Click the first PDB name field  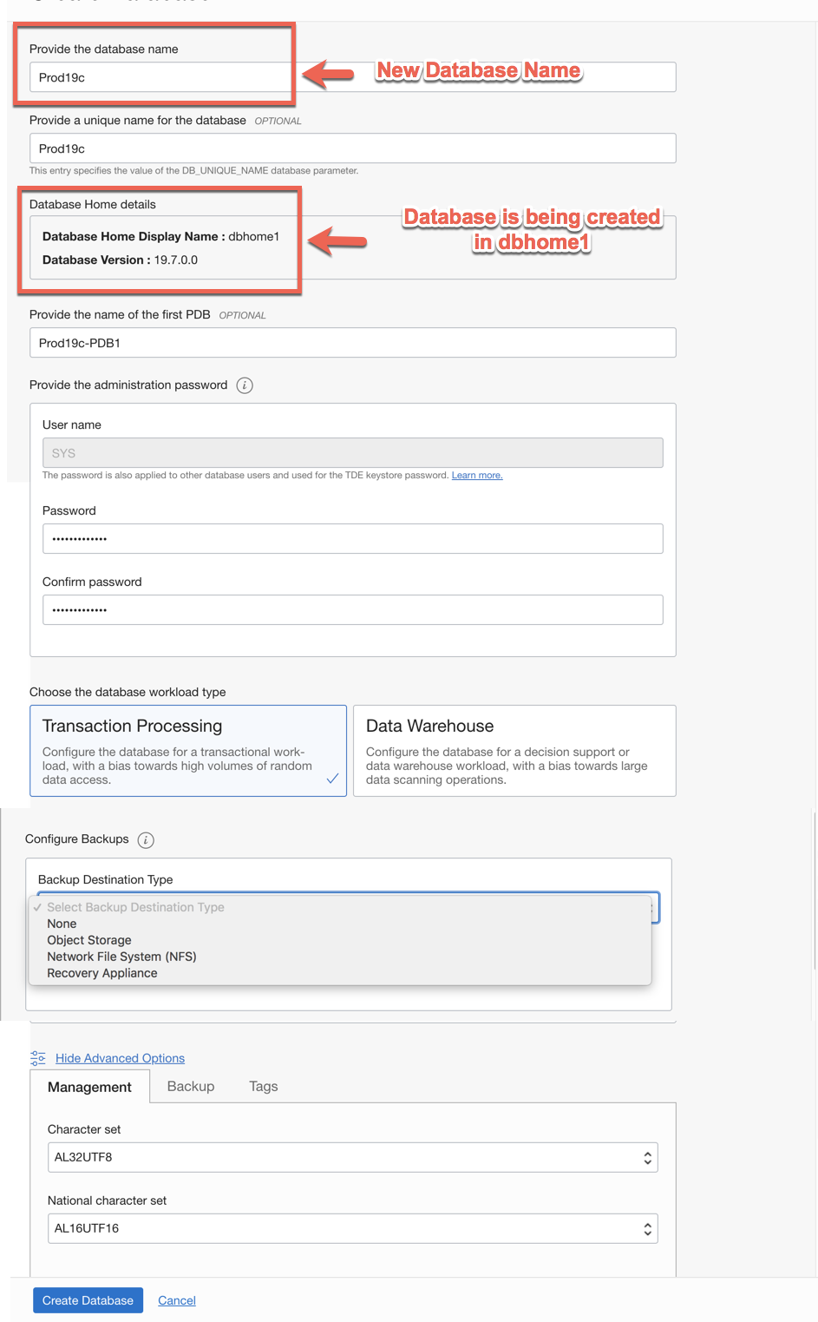pyautogui.click(x=352, y=343)
